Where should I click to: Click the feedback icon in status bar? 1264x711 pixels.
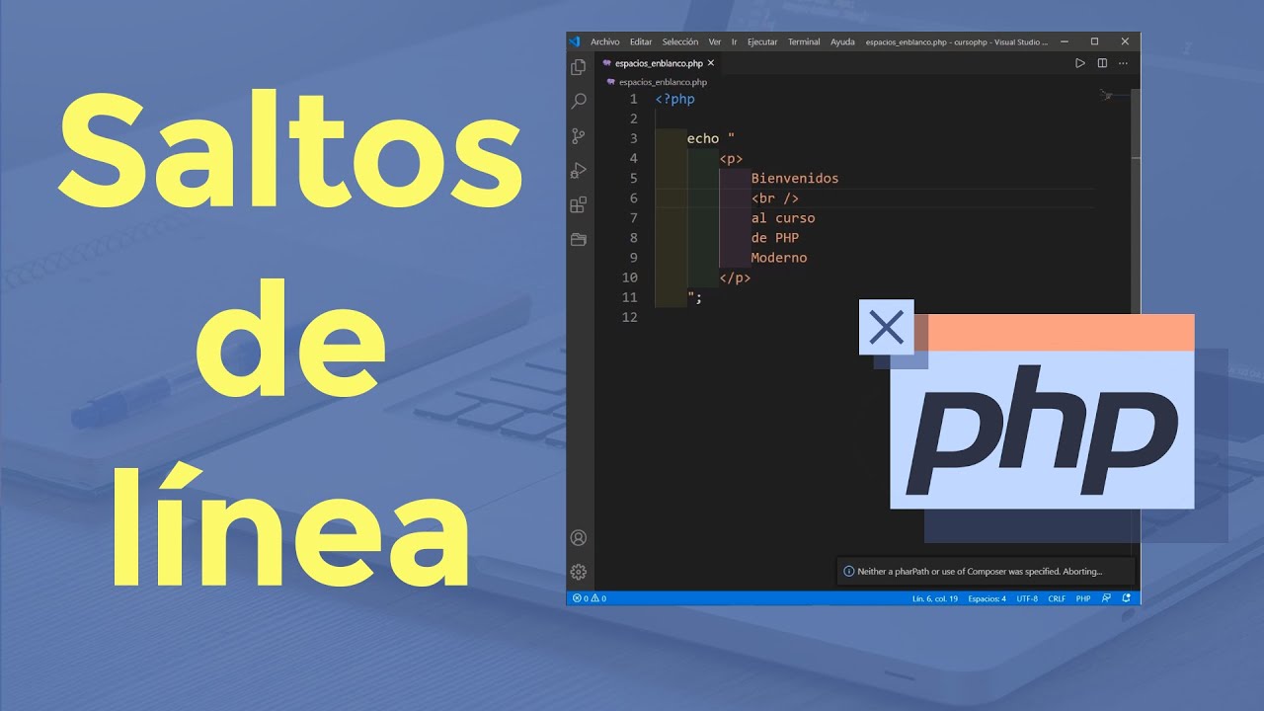pos(1106,598)
